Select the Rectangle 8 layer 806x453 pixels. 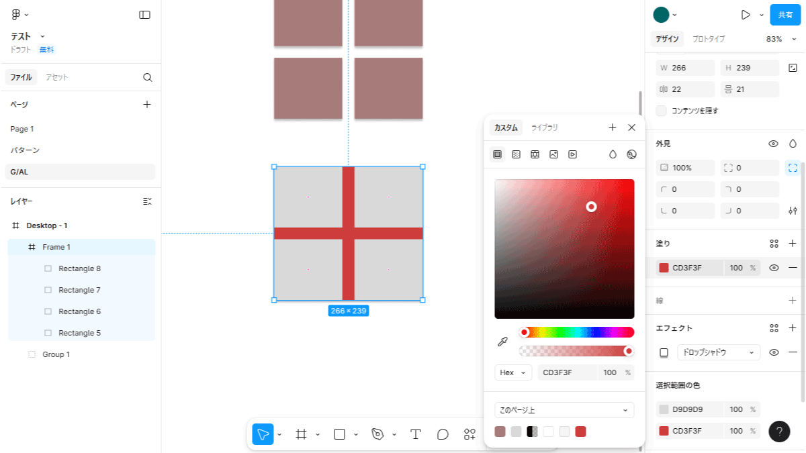[79, 268]
